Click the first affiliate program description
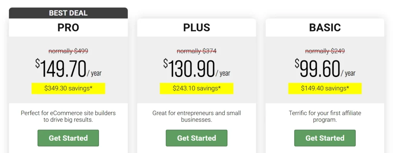Viewport: 393px width, 153px height. 325,116
